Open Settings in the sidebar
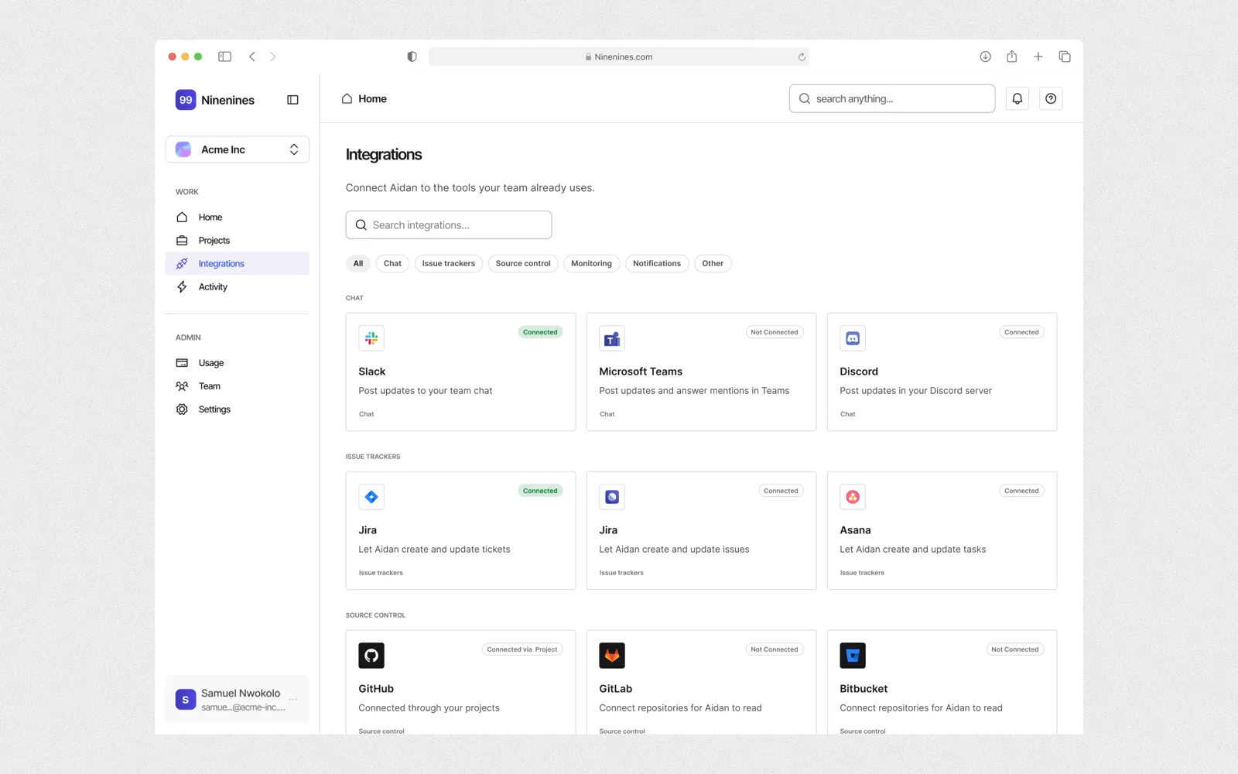The width and height of the screenshot is (1238, 774). pos(238,409)
